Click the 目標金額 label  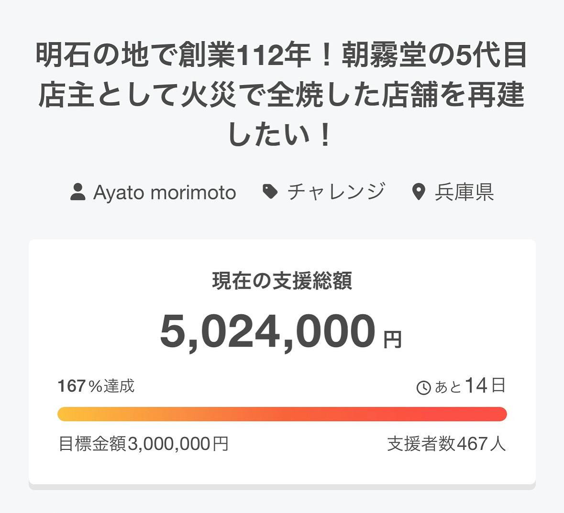click(92, 444)
